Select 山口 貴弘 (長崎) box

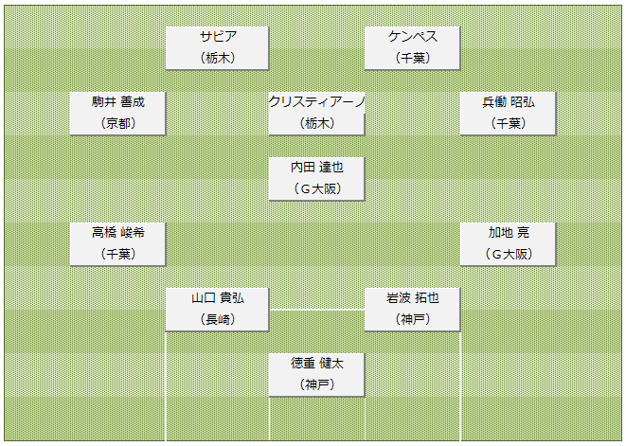point(217,310)
